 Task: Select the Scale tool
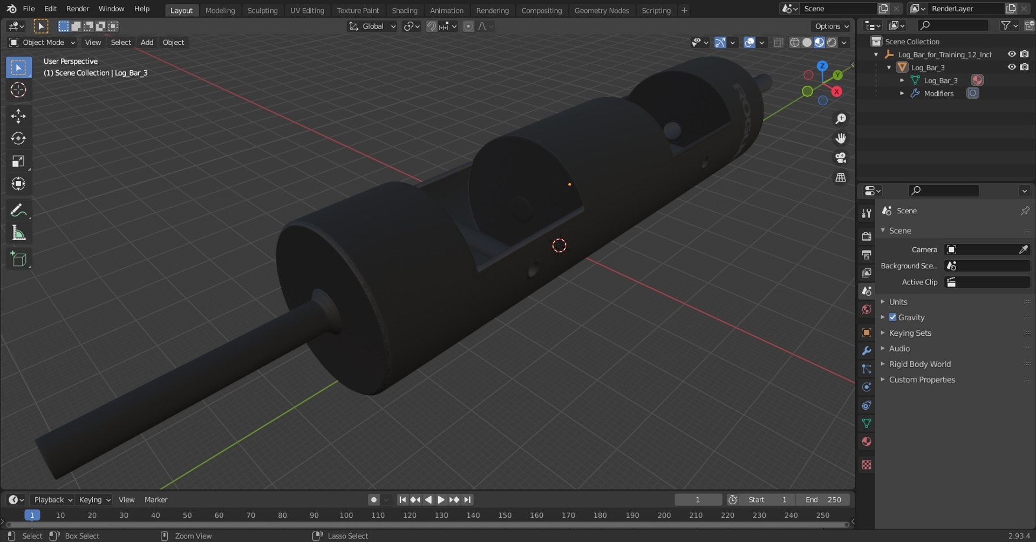[18, 161]
